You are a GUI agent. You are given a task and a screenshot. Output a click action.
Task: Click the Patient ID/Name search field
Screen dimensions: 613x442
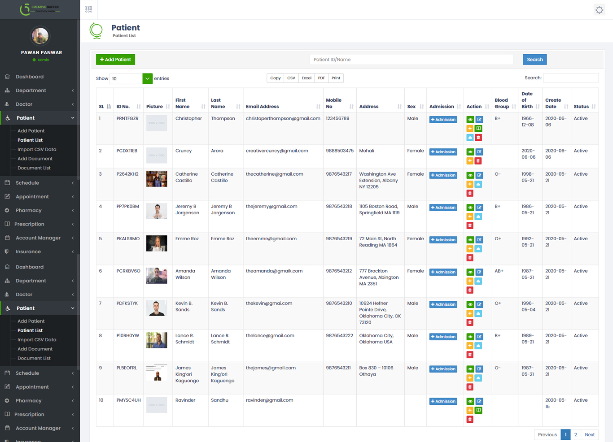(411, 60)
